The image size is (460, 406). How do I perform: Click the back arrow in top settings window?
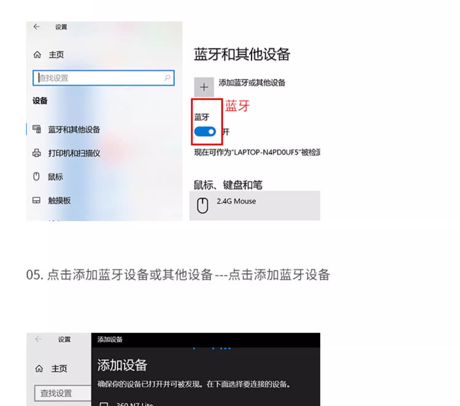point(36,27)
